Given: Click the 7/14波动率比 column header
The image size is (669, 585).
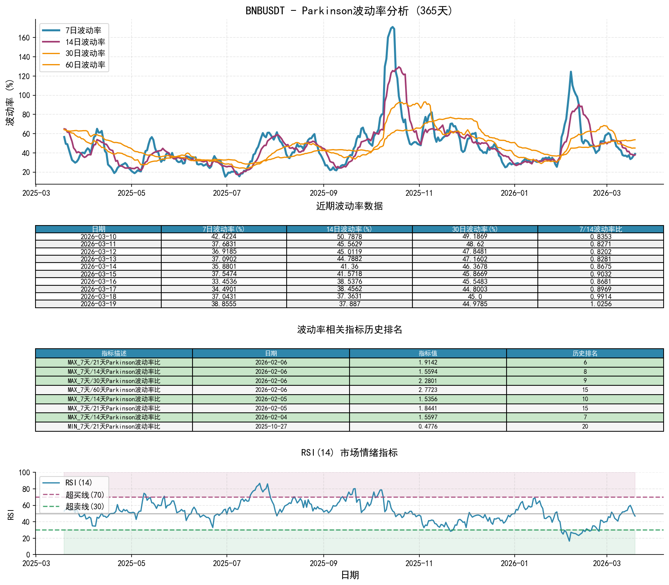Looking at the screenshot, I should click(x=600, y=229).
